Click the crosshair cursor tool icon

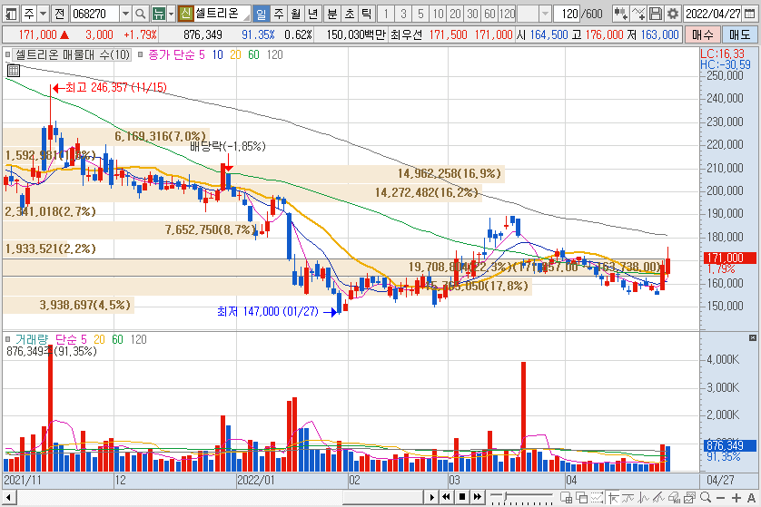pos(614,497)
